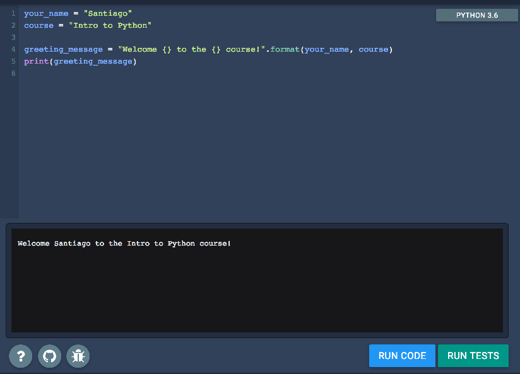Viewport: 520px width, 374px height.
Task: Click the string "Santiago" on line 1
Action: (x=108, y=14)
